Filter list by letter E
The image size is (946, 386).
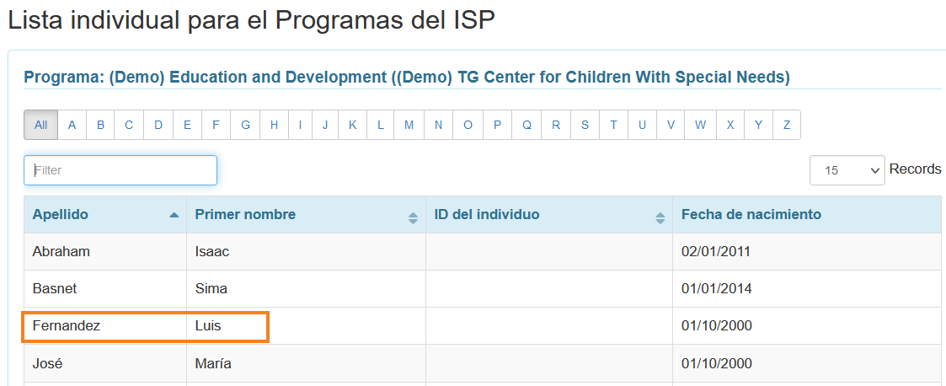(x=187, y=125)
